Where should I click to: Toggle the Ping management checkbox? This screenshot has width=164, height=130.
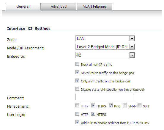coord(111,106)
